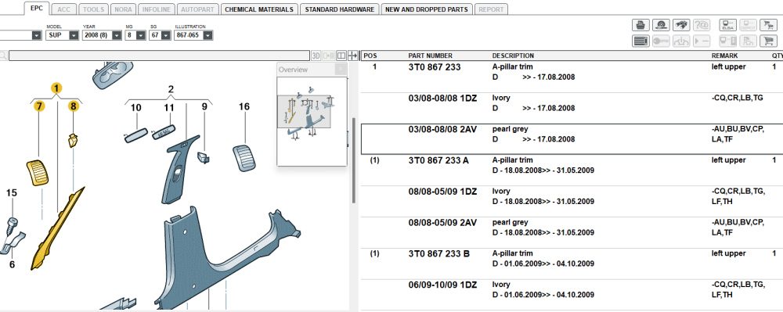Click the greyed question mark and @ icon
Screen dimensions: 783x312
[x=702, y=25]
